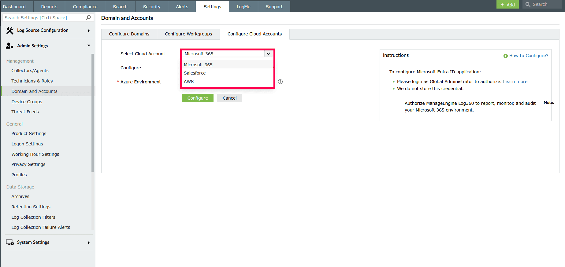Image resolution: width=565 pixels, height=267 pixels.
Task: Click the Log Source Configuration tools icon
Action: [10, 31]
